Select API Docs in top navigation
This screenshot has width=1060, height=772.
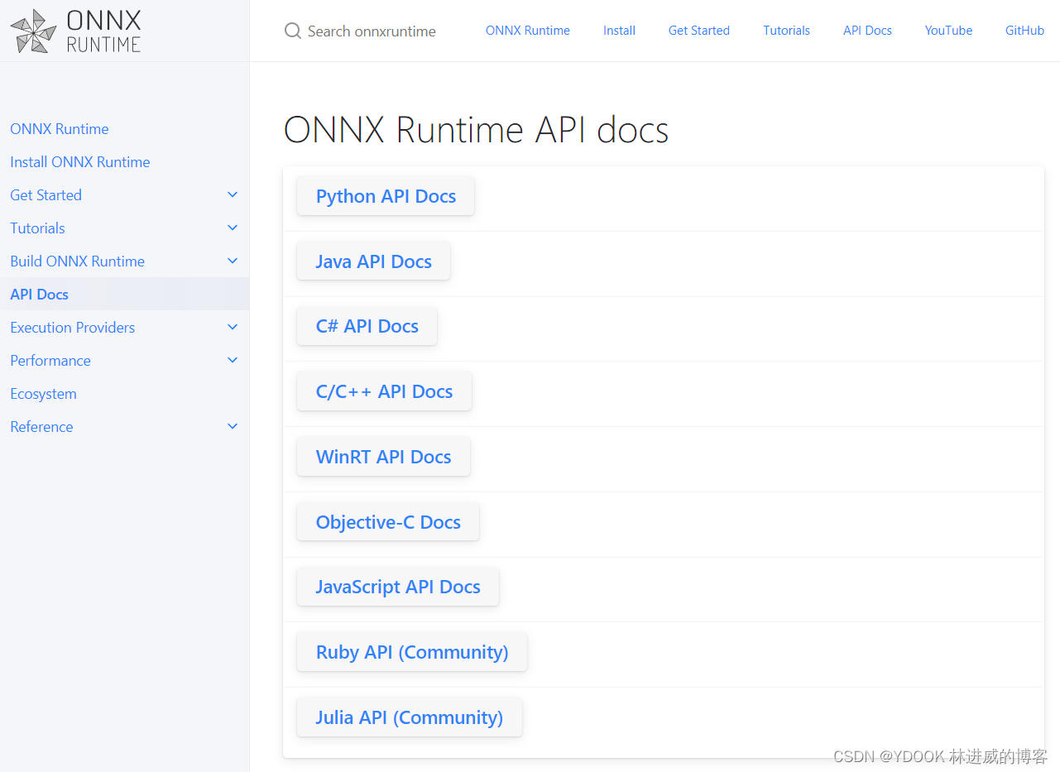[867, 31]
